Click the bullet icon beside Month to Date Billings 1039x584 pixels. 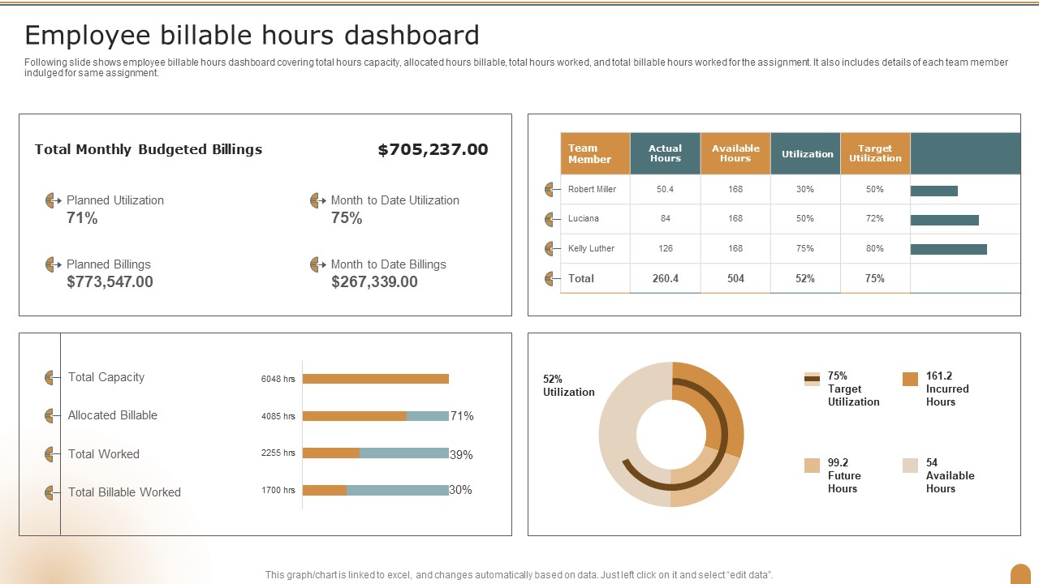point(318,264)
